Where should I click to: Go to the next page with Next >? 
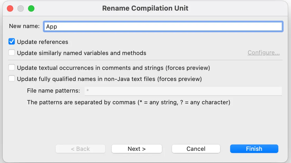(x=137, y=149)
